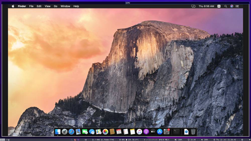Click the display mirroring menu bar icon
Image resolution: width=251 pixels, height=141 pixels.
(193, 6)
